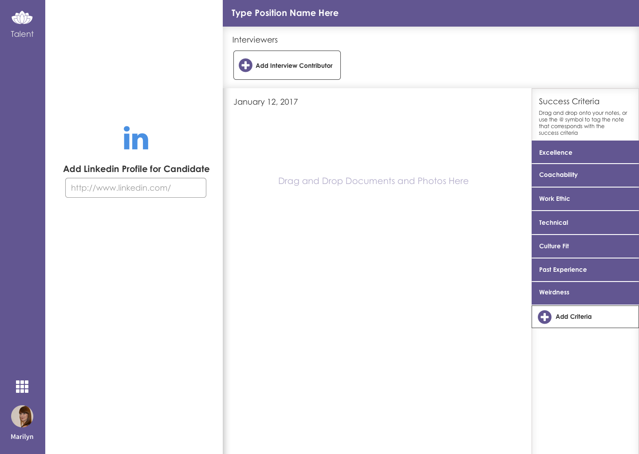Click the Marilyn username label
Image resolution: width=639 pixels, height=454 pixels.
click(x=22, y=437)
